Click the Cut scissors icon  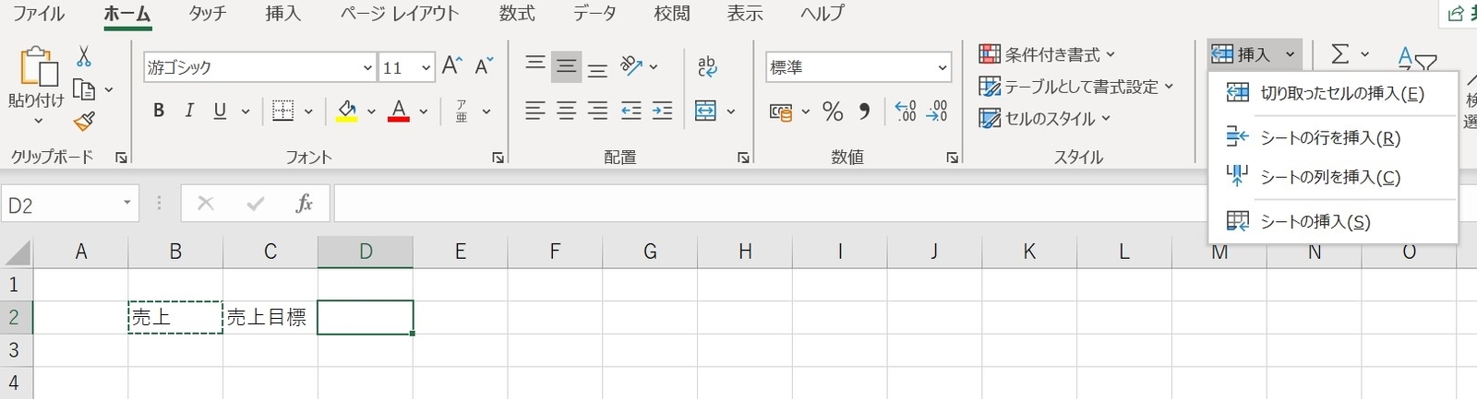point(84,56)
